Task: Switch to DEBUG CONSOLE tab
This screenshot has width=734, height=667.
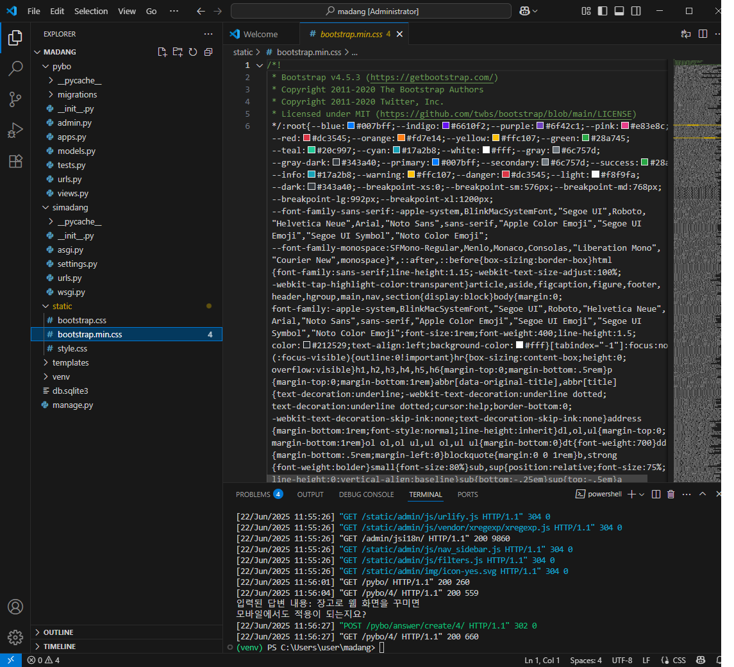Action: pos(367,494)
